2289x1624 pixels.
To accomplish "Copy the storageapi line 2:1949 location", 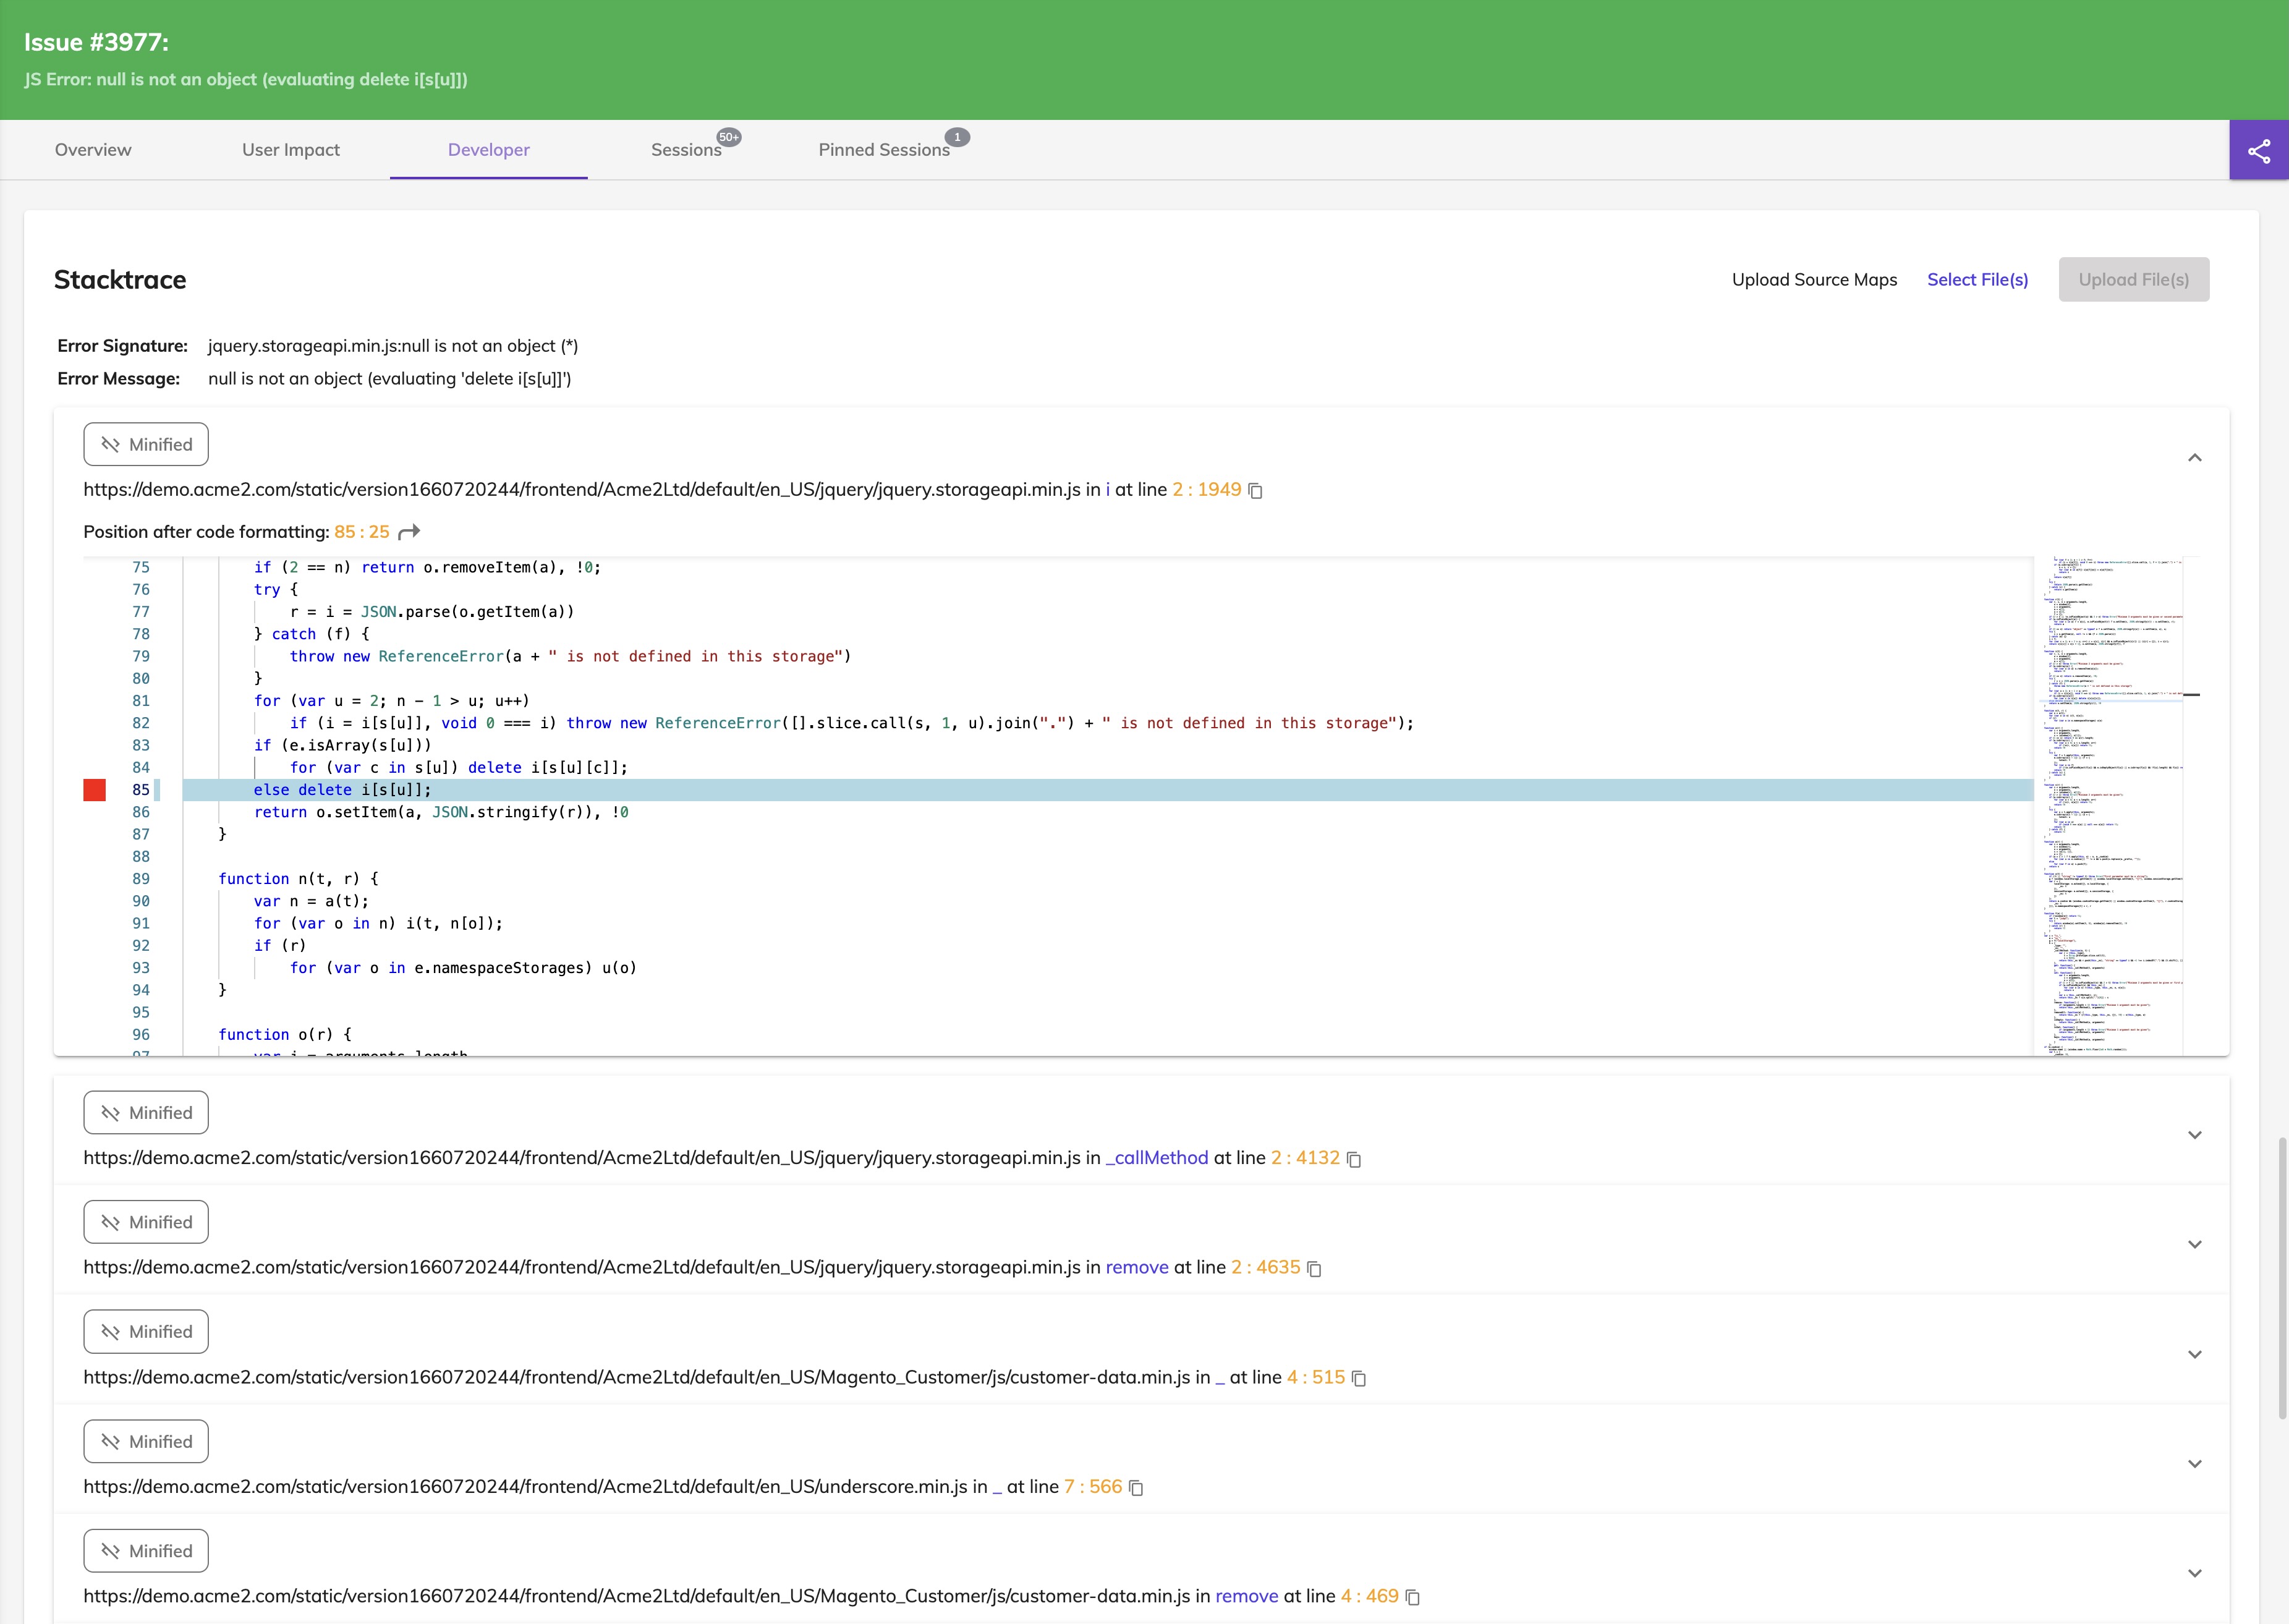I will (1256, 491).
